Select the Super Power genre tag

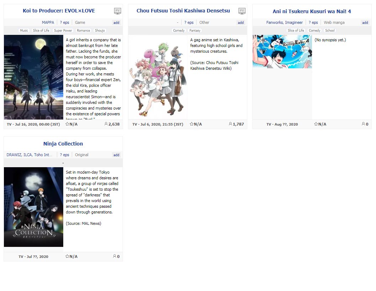pyautogui.click(x=63, y=31)
